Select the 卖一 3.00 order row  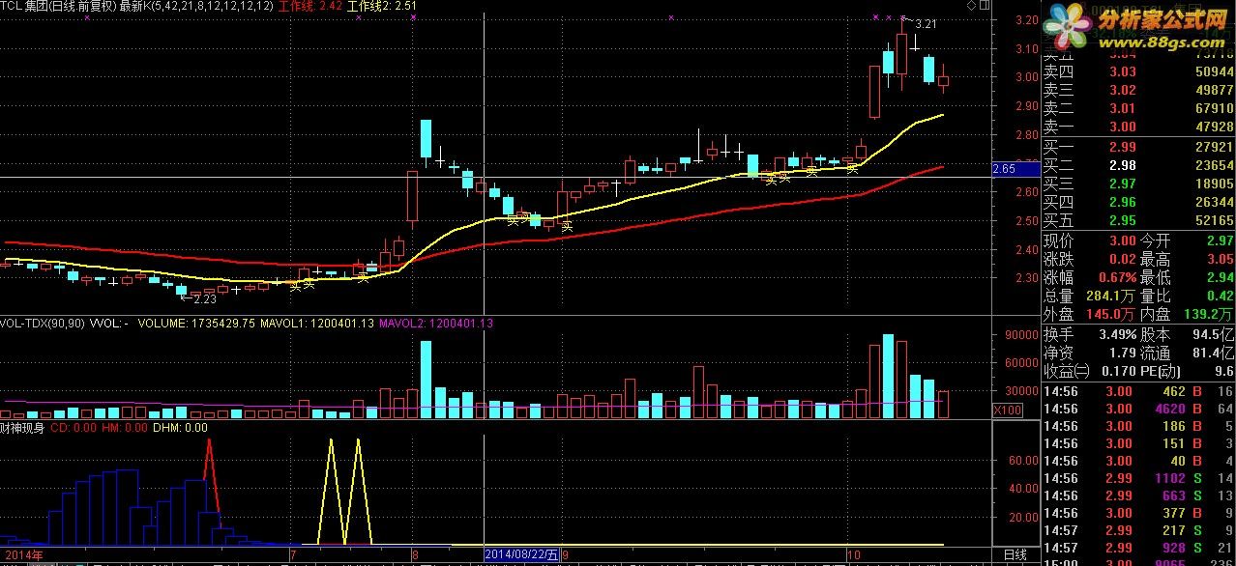click(x=1137, y=127)
